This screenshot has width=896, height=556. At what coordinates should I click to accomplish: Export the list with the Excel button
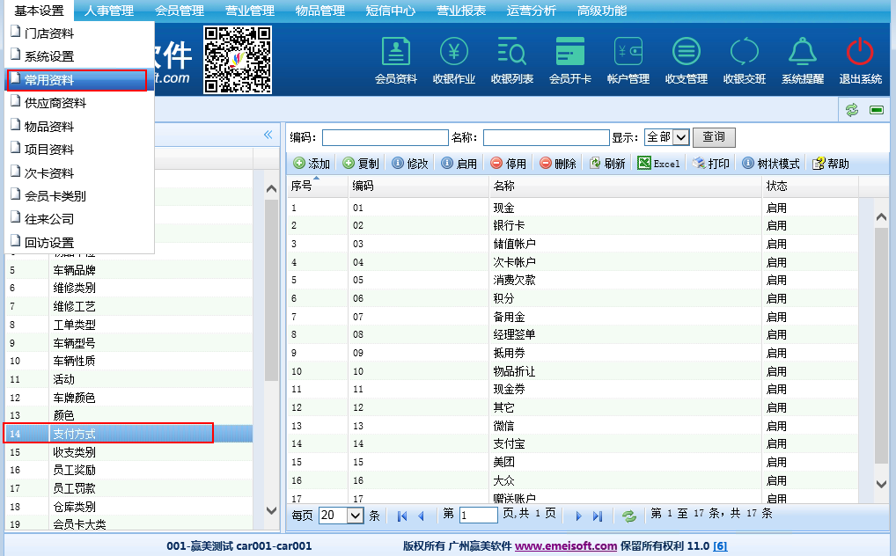point(658,164)
